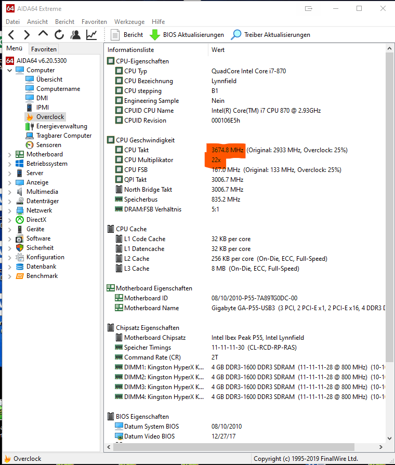Select the Benchmark orange icon
The width and height of the screenshot is (395, 465).
coord(20,276)
